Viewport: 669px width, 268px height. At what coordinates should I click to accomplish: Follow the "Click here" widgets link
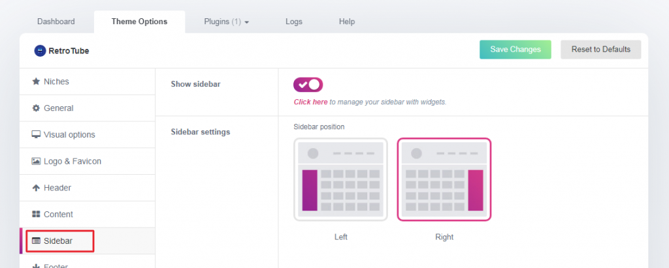pos(311,102)
